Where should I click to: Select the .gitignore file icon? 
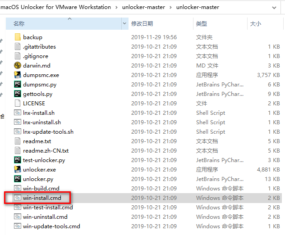tap(18, 56)
